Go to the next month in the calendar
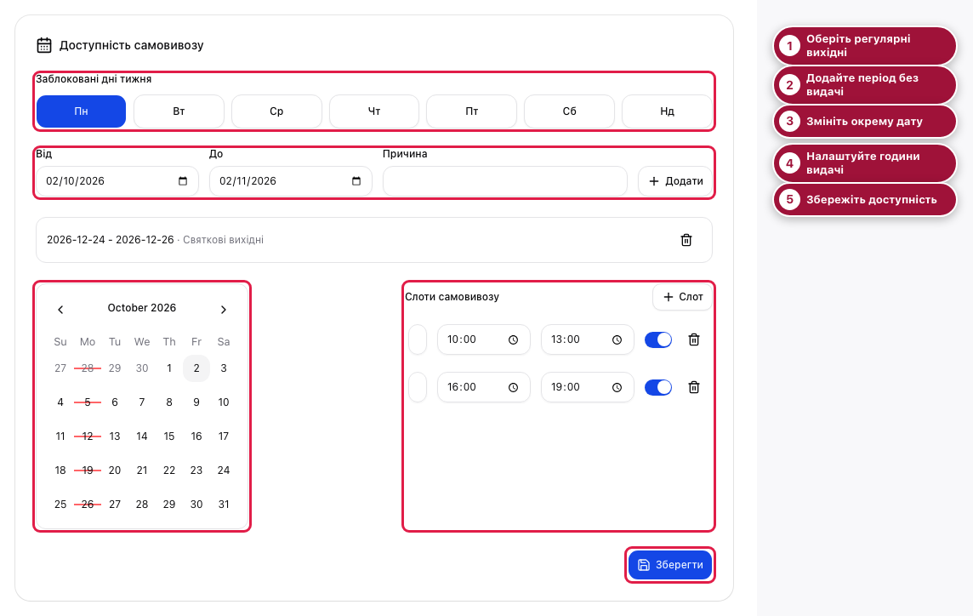 (224, 309)
